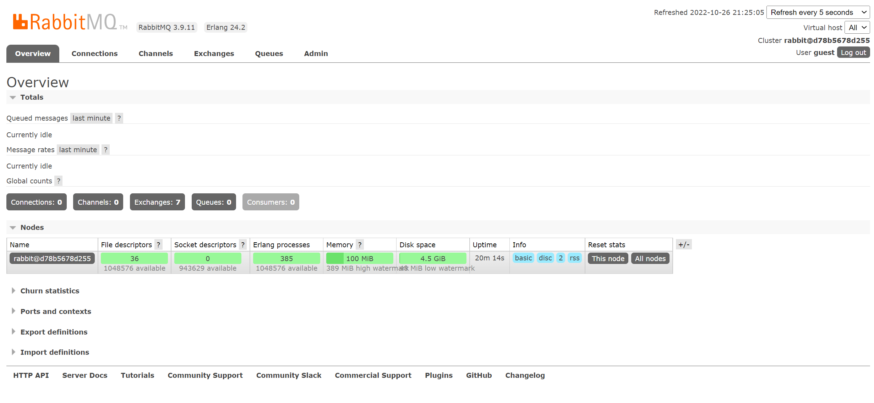Click the RabbitMQ logo
874x403 pixels.
[65, 22]
